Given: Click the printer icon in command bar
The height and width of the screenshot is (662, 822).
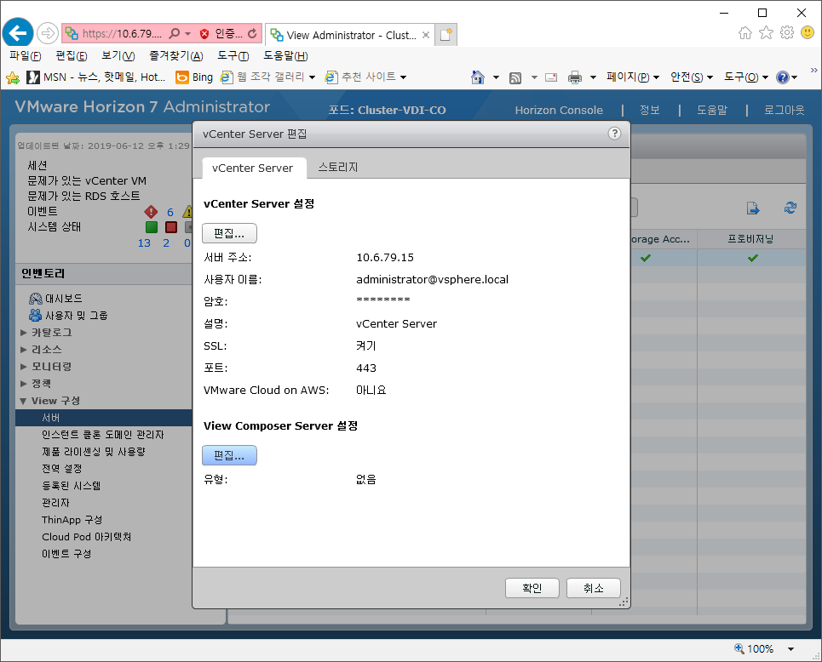Looking at the screenshot, I should 575,77.
